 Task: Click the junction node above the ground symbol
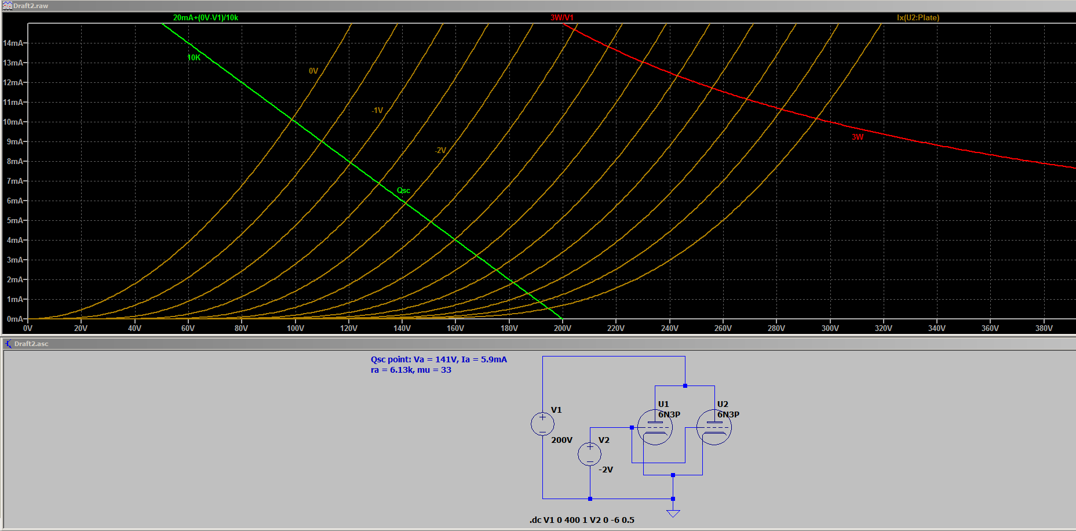673,499
